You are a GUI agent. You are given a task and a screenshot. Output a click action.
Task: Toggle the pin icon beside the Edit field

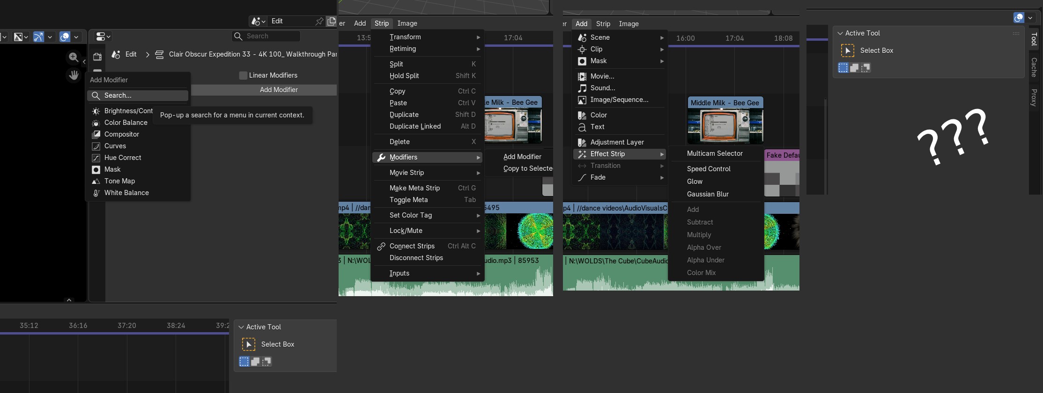click(319, 21)
